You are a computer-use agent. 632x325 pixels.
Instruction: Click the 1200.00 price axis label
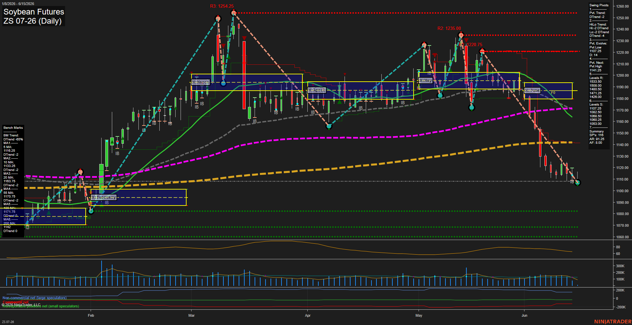pos(622,76)
